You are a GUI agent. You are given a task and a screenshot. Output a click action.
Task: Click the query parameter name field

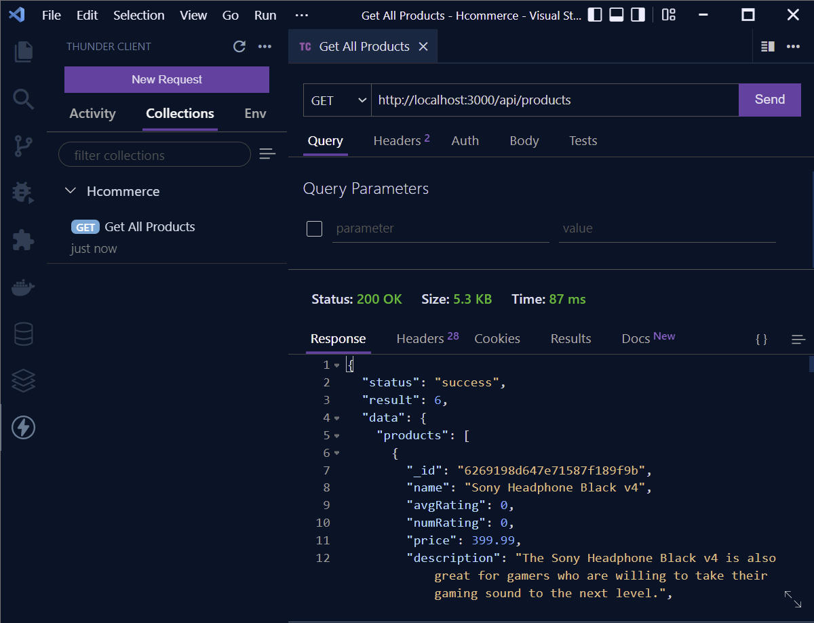point(441,229)
